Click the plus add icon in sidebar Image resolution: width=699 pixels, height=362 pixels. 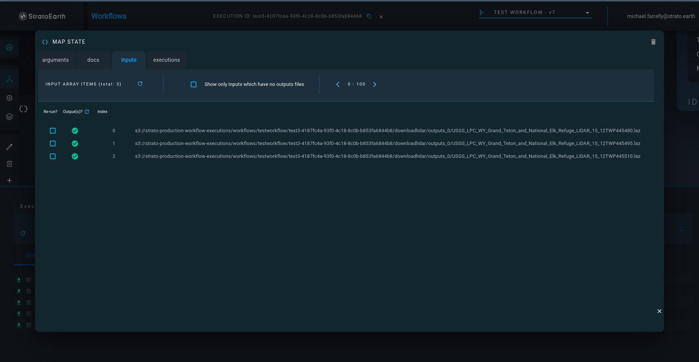(9, 180)
